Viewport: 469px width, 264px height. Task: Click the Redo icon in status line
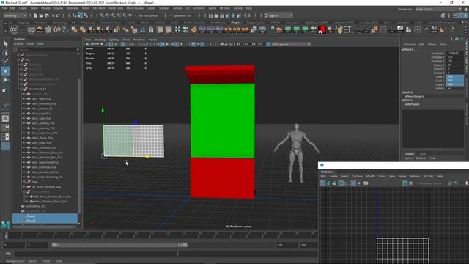tap(59, 15)
